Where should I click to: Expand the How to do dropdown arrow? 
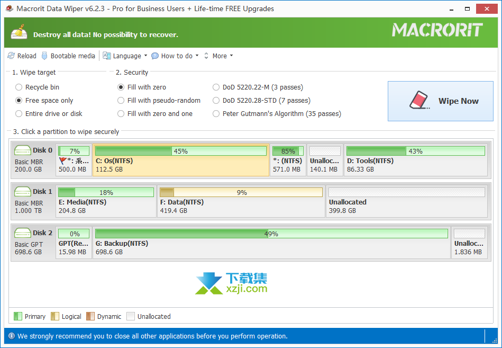pyautogui.click(x=197, y=56)
